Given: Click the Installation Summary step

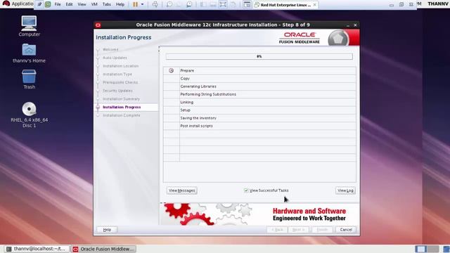Looking at the screenshot, I should click(x=121, y=99).
